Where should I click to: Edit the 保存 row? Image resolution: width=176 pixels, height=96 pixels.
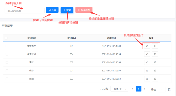pos(147,70)
